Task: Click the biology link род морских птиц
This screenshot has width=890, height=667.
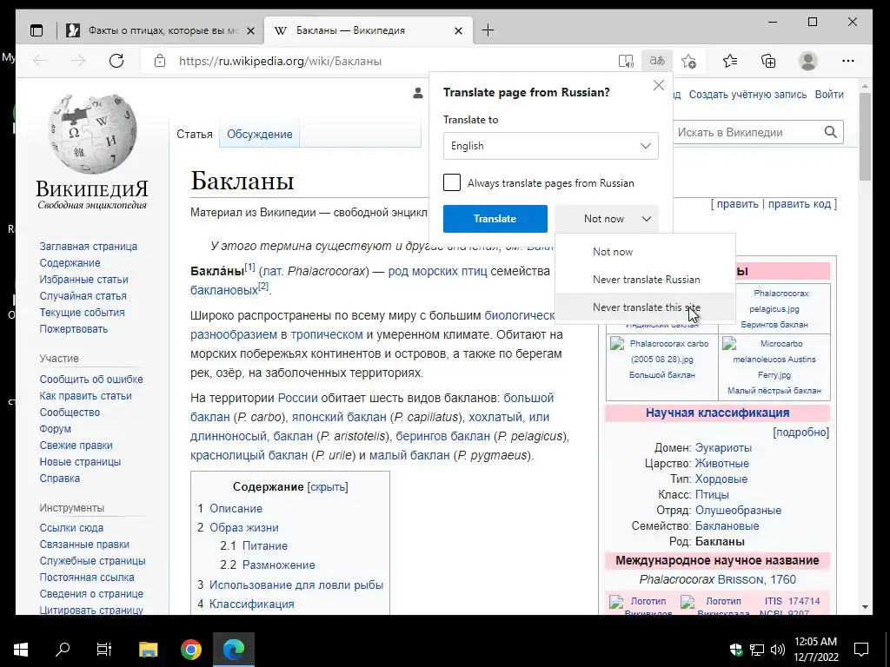Action: click(x=437, y=271)
